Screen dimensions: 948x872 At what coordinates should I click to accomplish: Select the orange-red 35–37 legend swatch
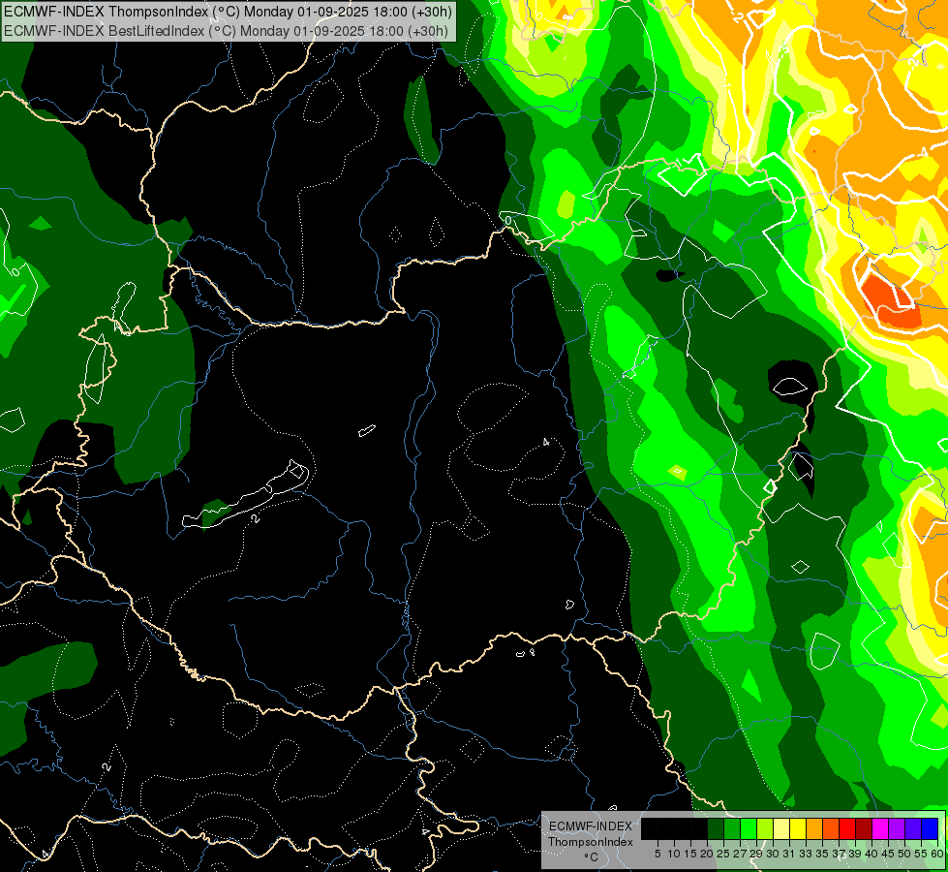click(x=831, y=829)
